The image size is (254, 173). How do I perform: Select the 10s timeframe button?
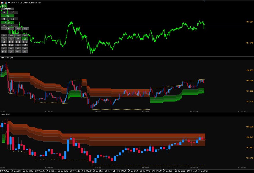[x=11, y=35]
